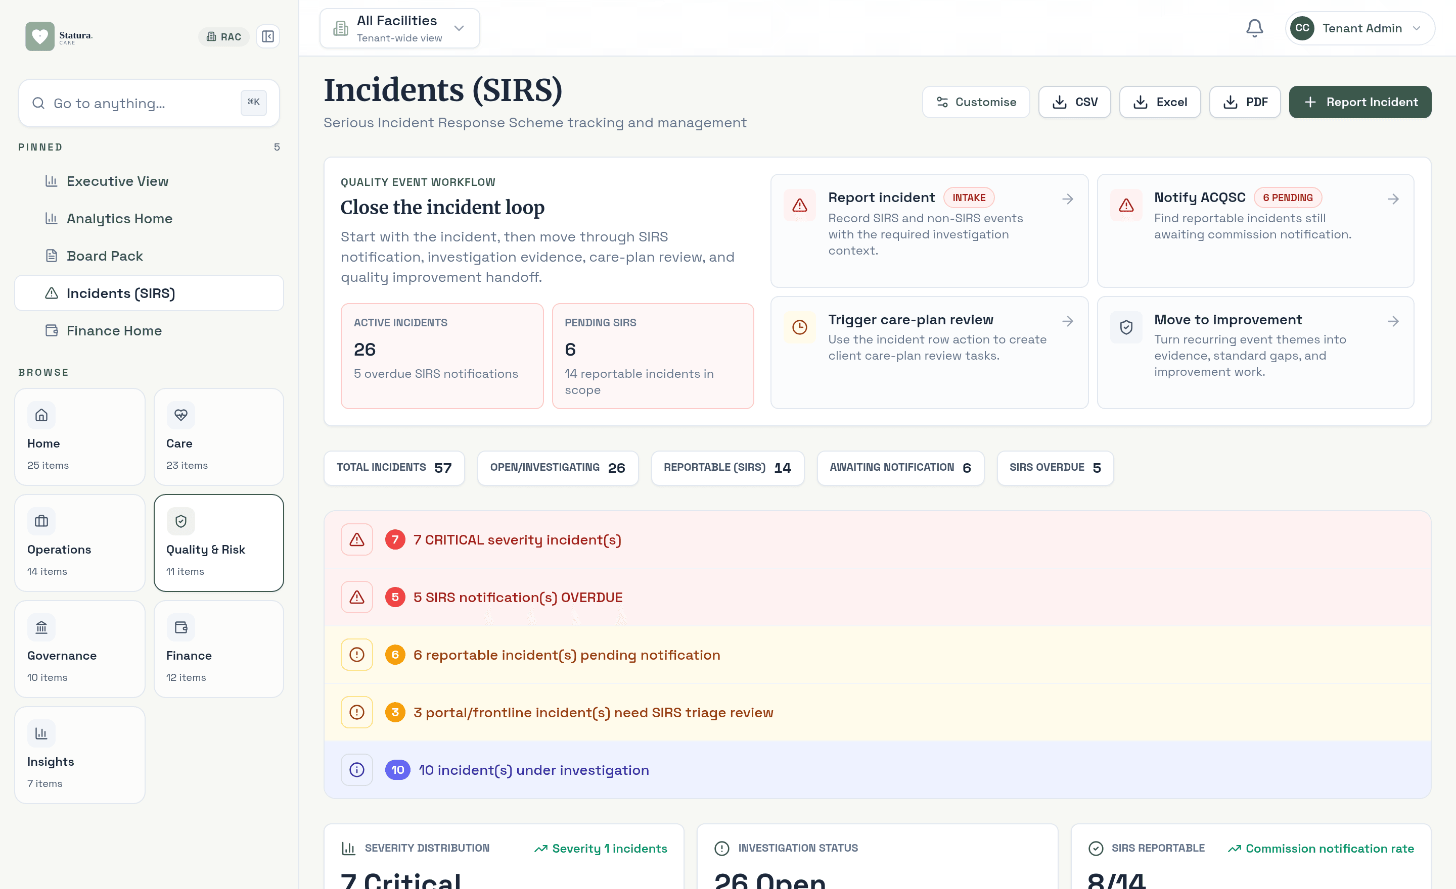Click warning icon beside critical severity alert
The width and height of the screenshot is (1456, 889).
(x=357, y=539)
